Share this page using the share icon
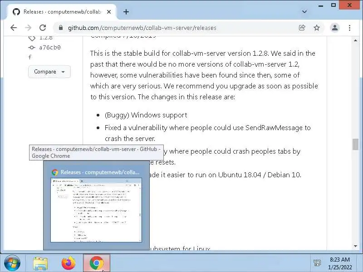The height and width of the screenshot is (272, 363). (x=302, y=28)
